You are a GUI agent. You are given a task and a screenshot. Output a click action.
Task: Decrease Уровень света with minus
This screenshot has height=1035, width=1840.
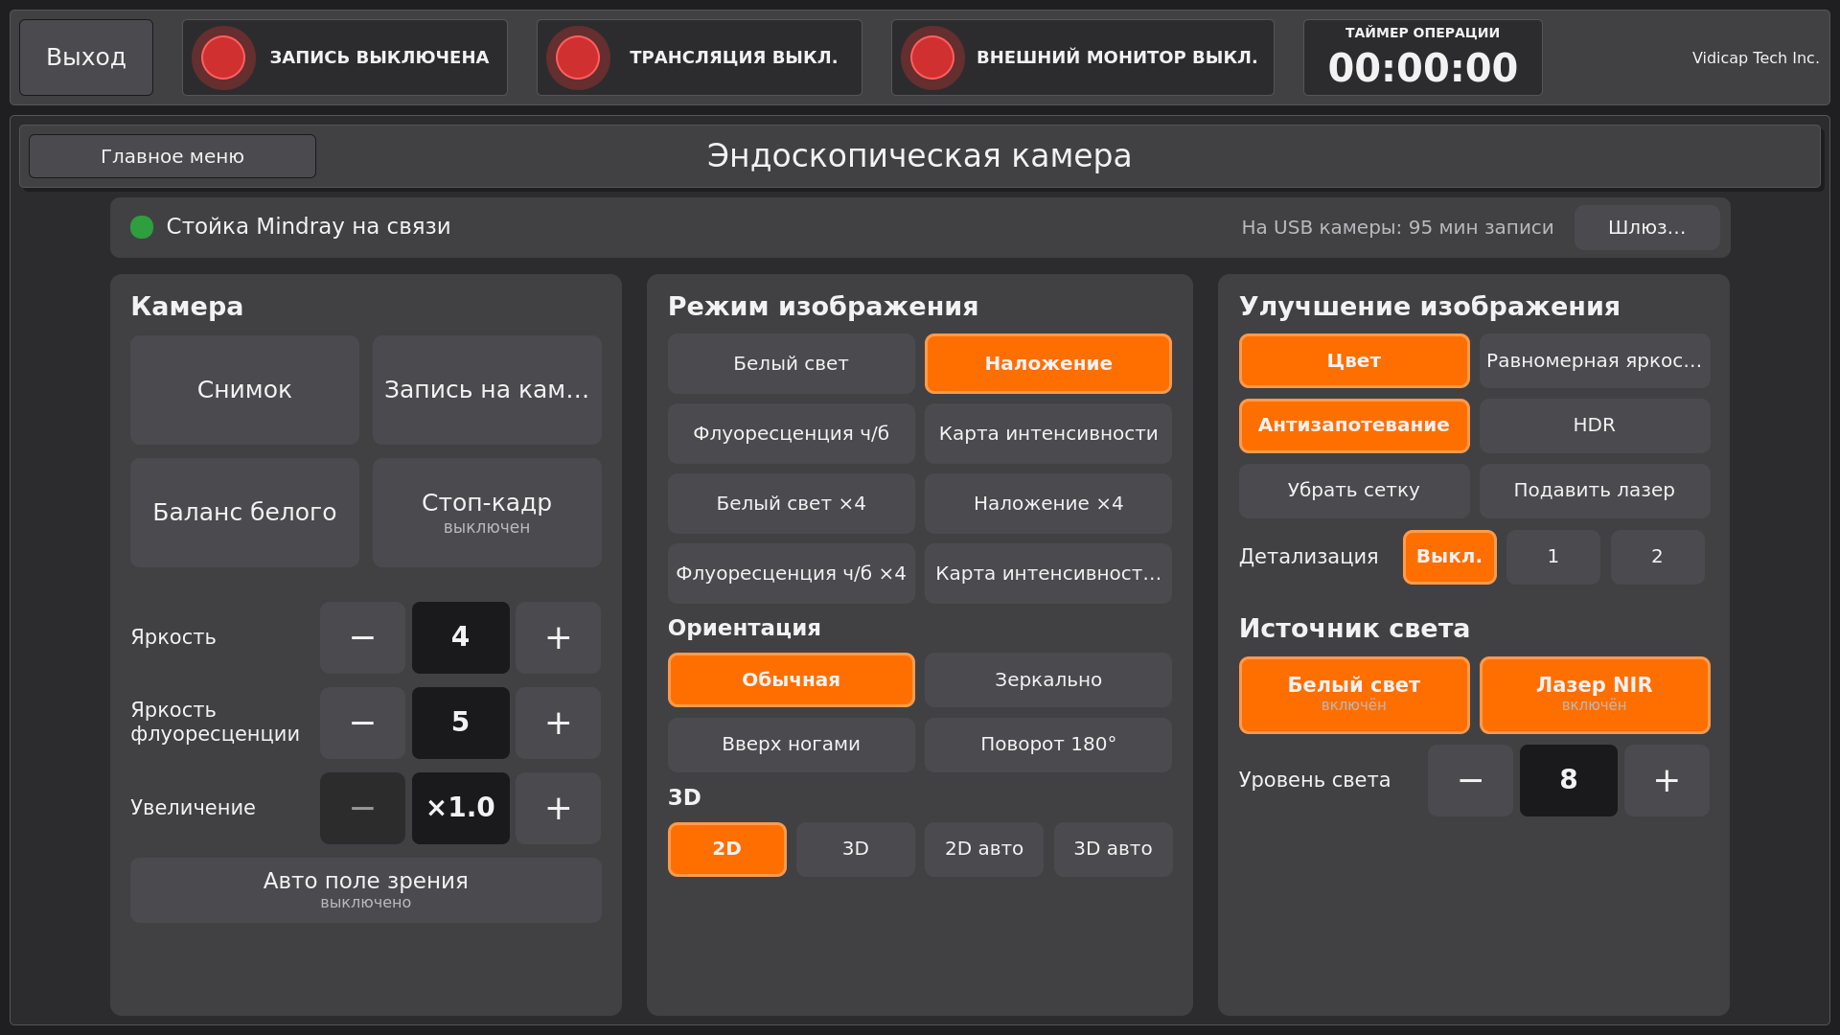pyautogui.click(x=1470, y=780)
